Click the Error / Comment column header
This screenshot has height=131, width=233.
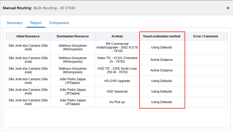(x=206, y=36)
